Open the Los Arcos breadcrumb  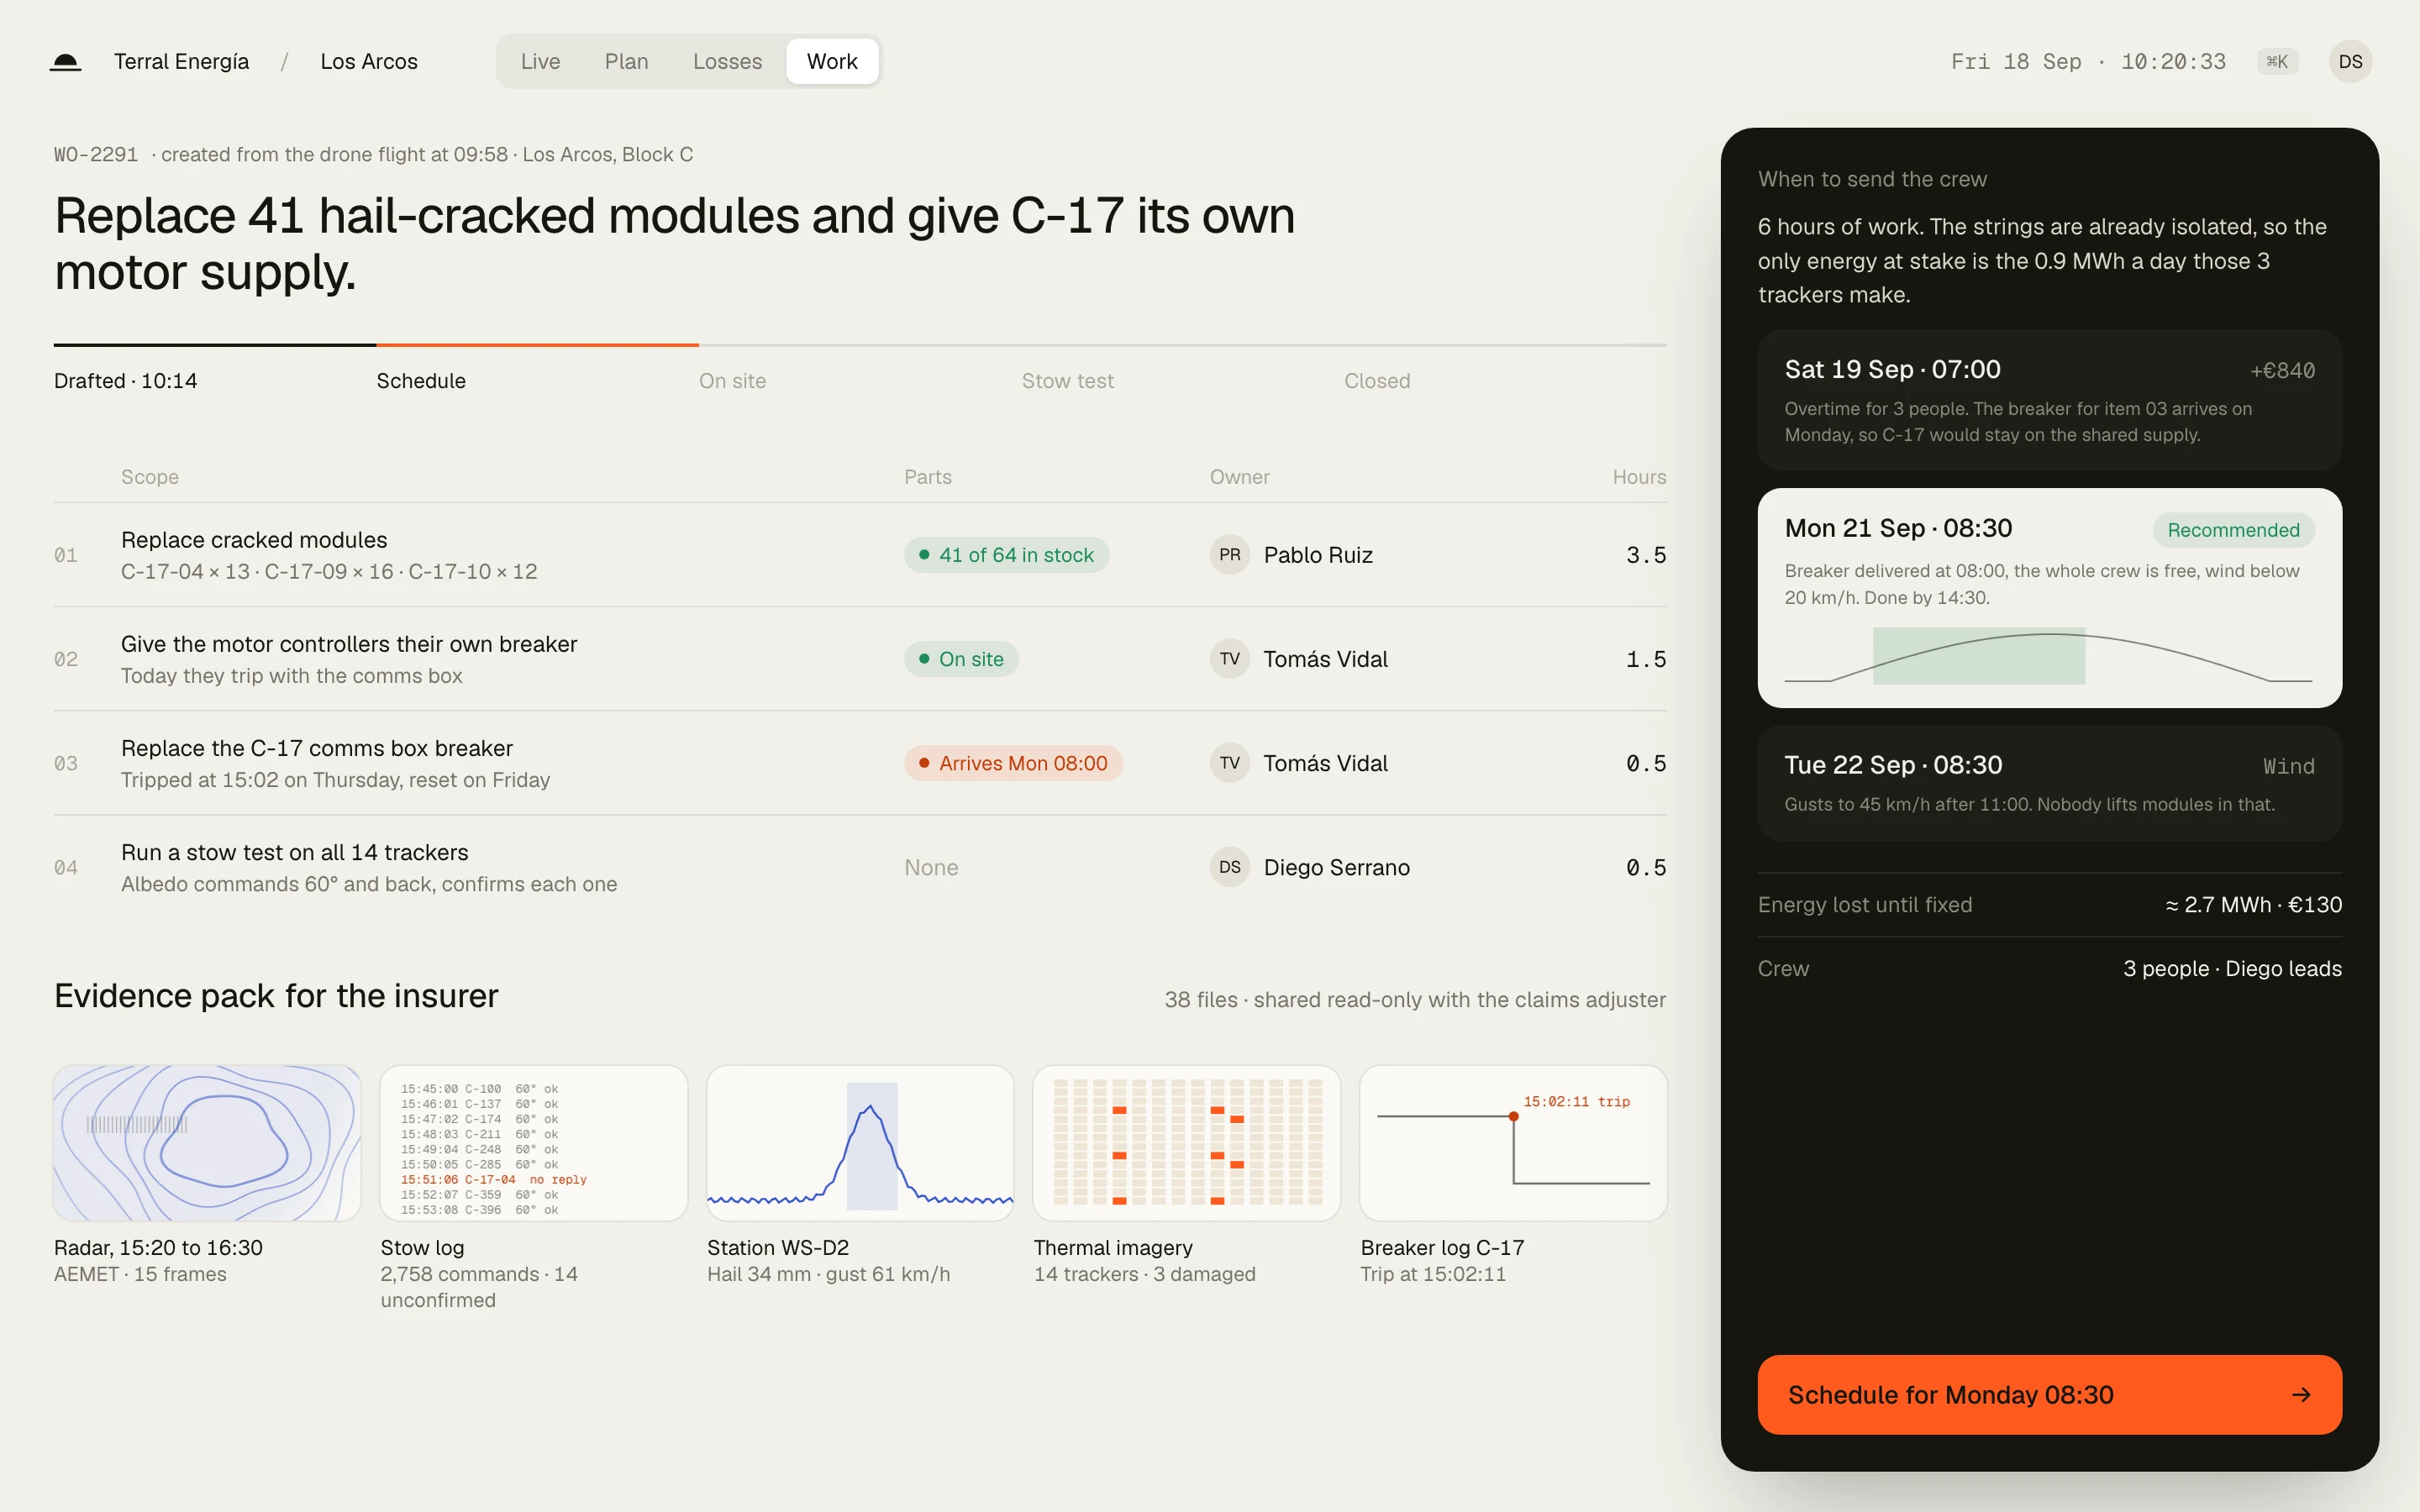point(369,62)
